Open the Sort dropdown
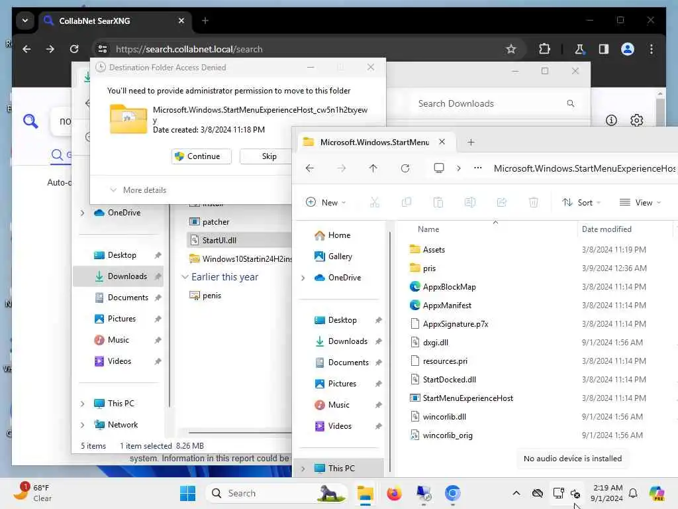The width and height of the screenshot is (678, 509). click(x=581, y=202)
